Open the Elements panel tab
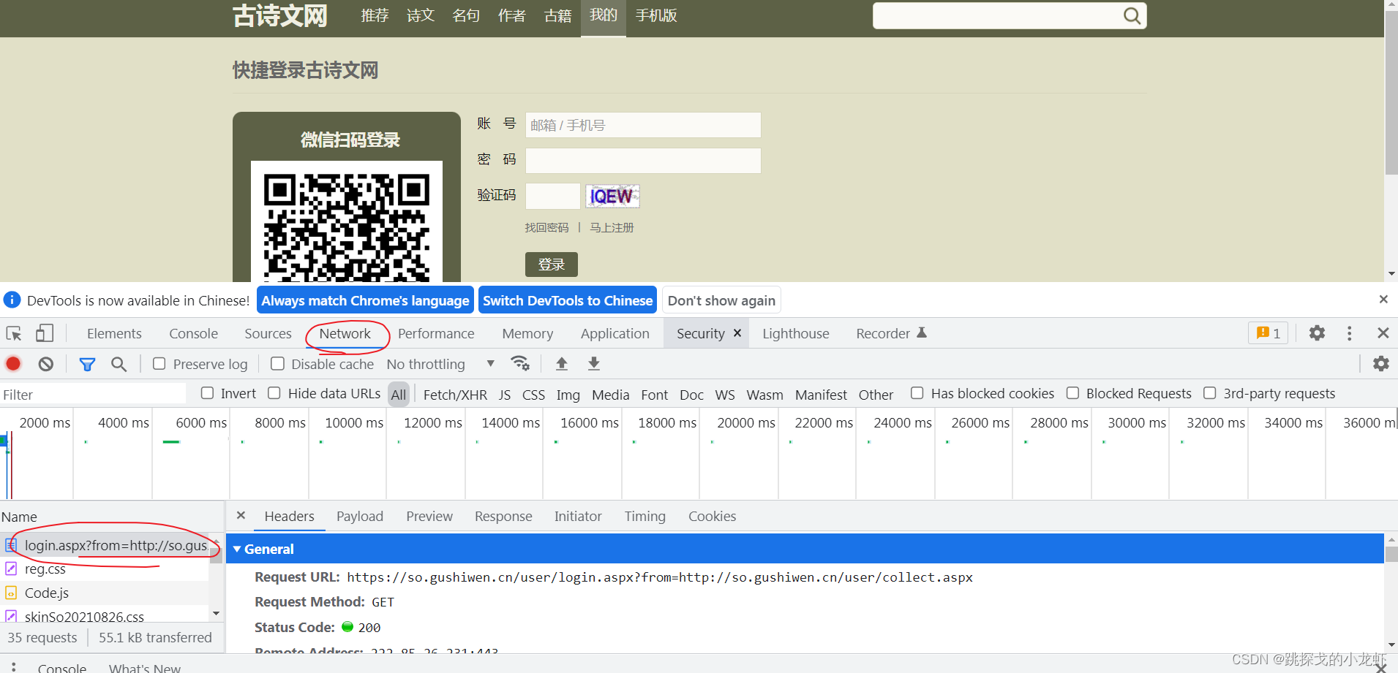This screenshot has height=673, width=1398. 114,333
